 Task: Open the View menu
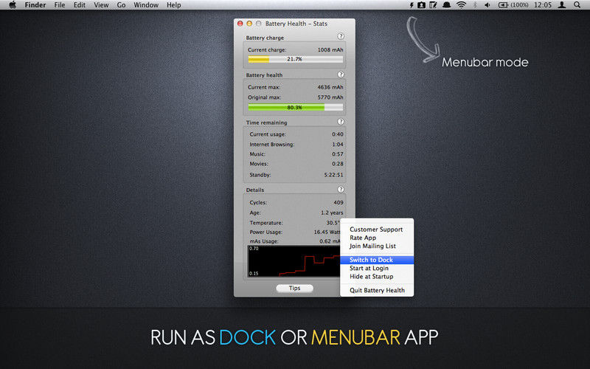pyautogui.click(x=101, y=5)
